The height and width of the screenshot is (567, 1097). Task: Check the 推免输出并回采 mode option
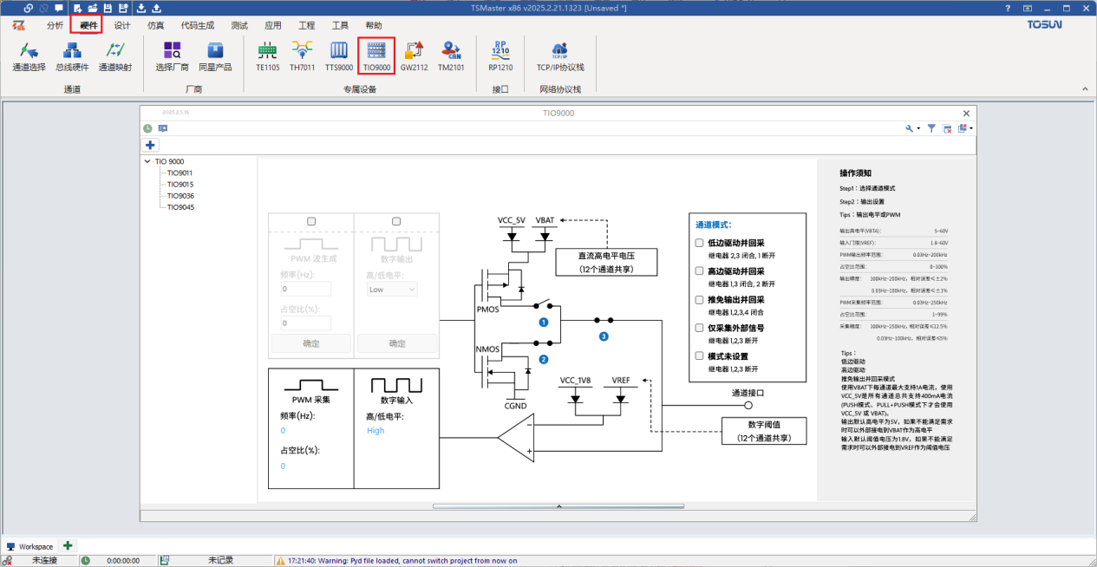[699, 299]
